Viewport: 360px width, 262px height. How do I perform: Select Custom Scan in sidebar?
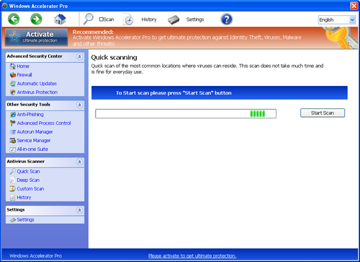[30, 189]
